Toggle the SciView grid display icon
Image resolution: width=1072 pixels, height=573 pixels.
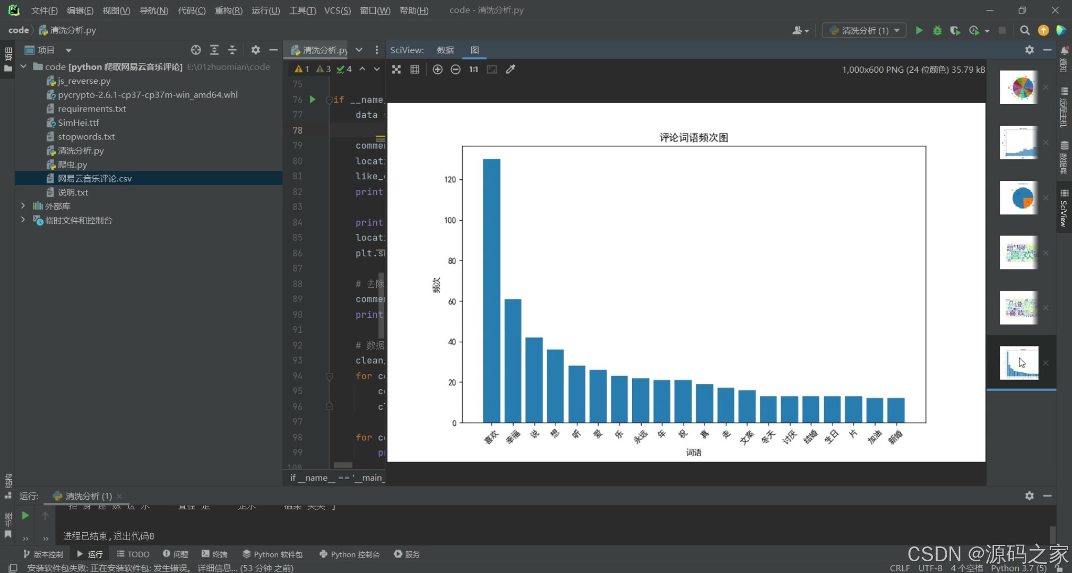tap(415, 70)
